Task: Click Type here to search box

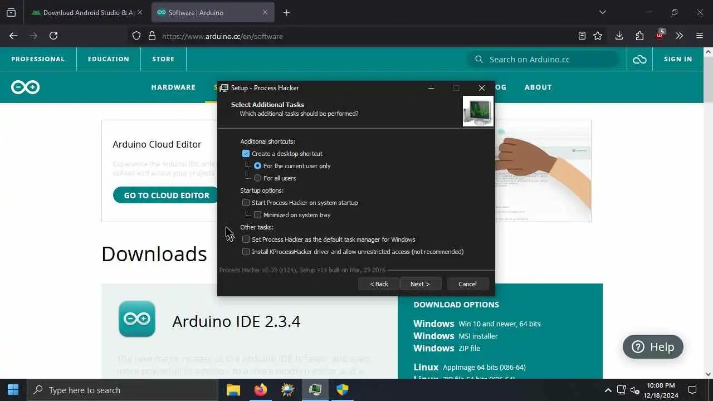Action: (x=123, y=390)
